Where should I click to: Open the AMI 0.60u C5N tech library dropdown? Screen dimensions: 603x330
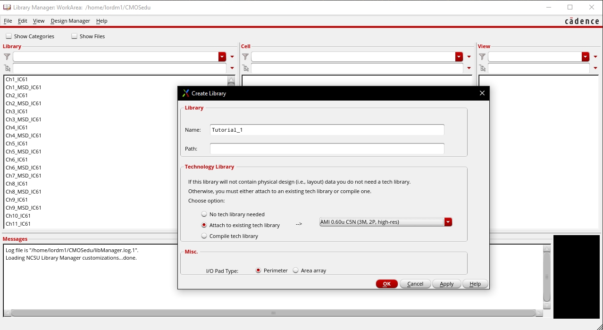point(448,222)
